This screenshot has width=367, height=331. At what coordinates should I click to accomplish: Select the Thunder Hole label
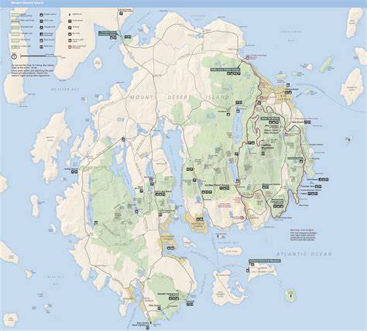pos(307,186)
